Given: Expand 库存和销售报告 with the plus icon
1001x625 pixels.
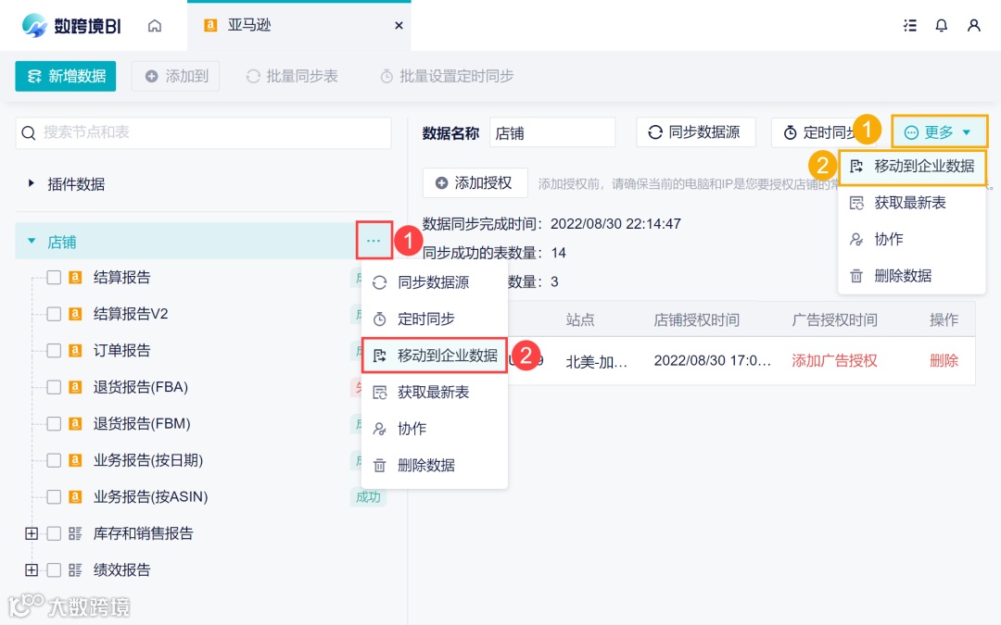Looking at the screenshot, I should [x=31, y=533].
